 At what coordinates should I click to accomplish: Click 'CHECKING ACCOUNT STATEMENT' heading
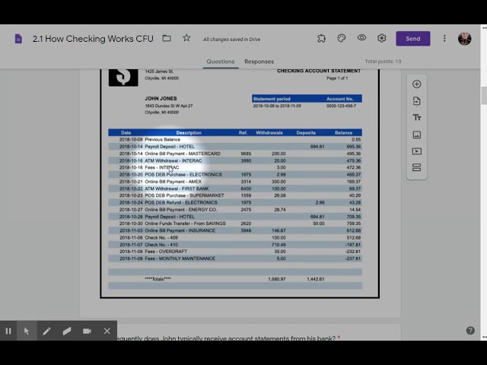pyautogui.click(x=319, y=71)
